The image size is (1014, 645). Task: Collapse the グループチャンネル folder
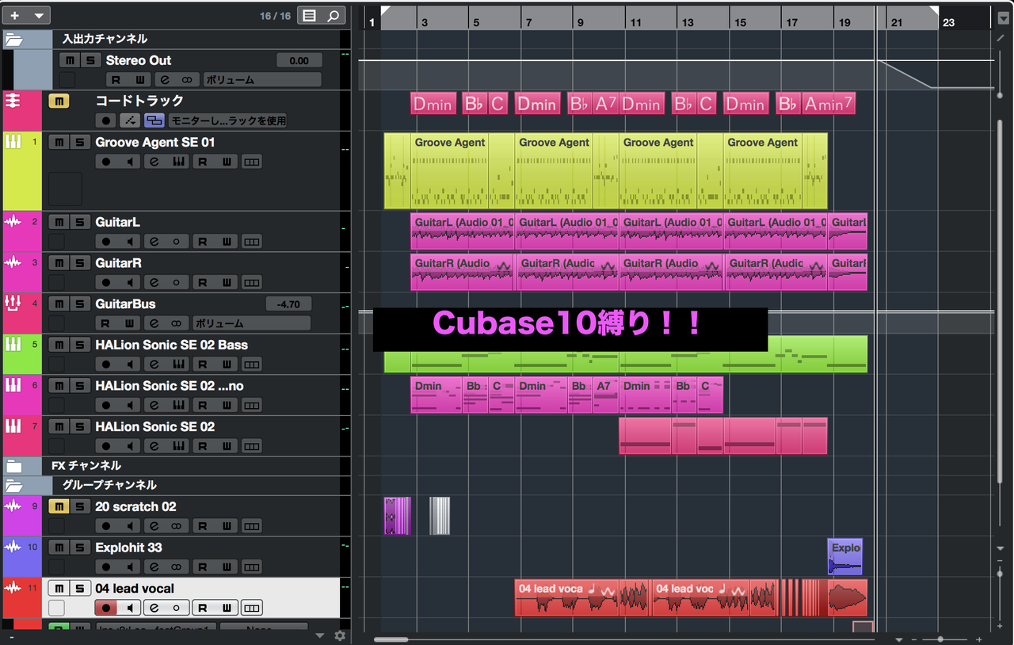pyautogui.click(x=14, y=486)
